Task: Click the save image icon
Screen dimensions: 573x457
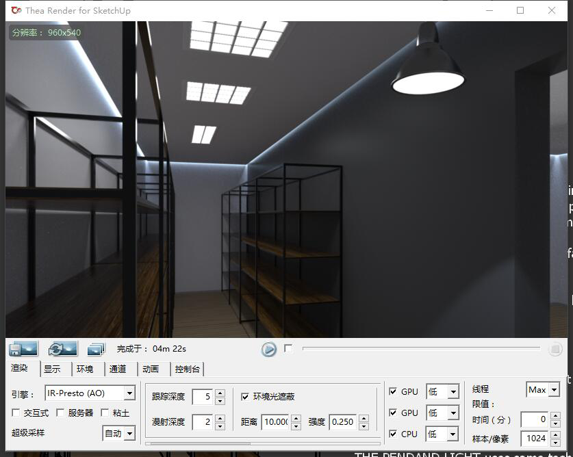Action: 23,348
